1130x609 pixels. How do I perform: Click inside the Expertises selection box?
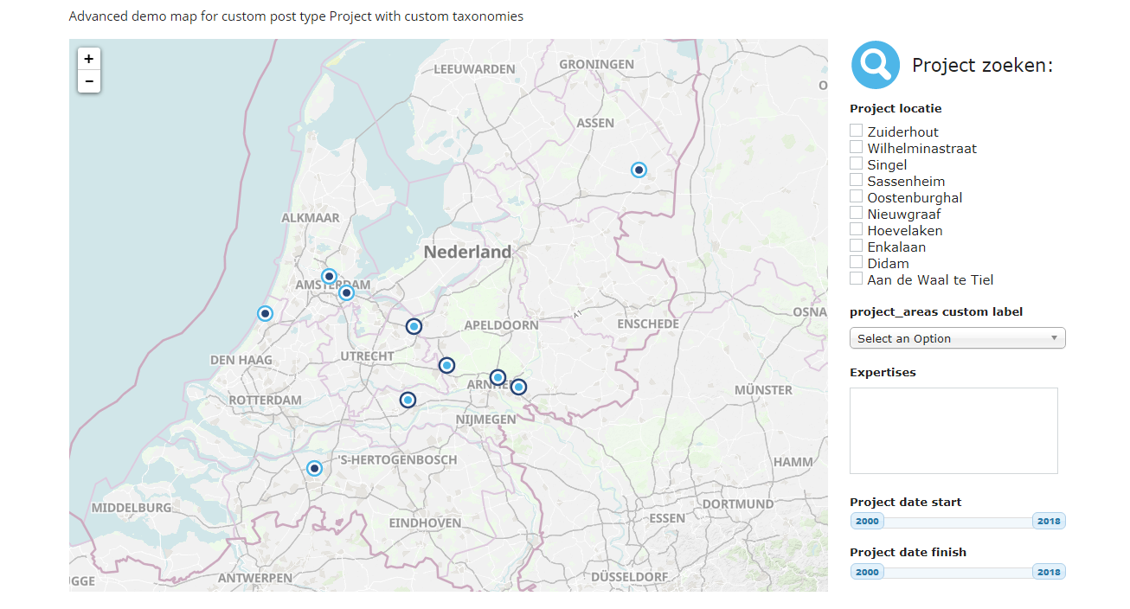click(953, 431)
